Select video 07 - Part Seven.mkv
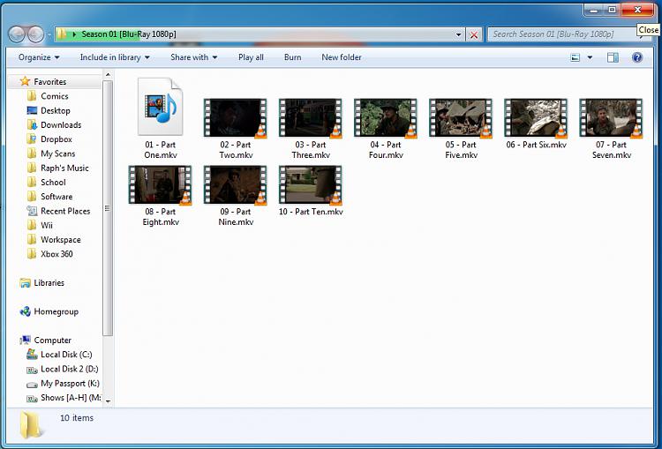The width and height of the screenshot is (662, 449). (x=612, y=129)
